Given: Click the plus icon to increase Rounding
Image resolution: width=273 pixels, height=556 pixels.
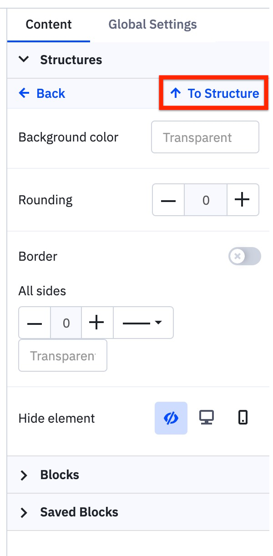Looking at the screenshot, I should coord(243,200).
